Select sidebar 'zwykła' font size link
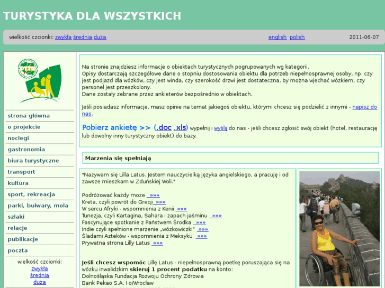Screen dimensions: 385x288 [40, 268]
